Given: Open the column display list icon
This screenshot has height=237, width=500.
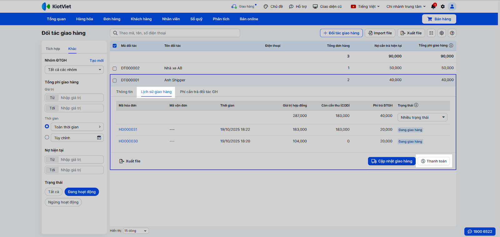Looking at the screenshot, I should 431,33.
